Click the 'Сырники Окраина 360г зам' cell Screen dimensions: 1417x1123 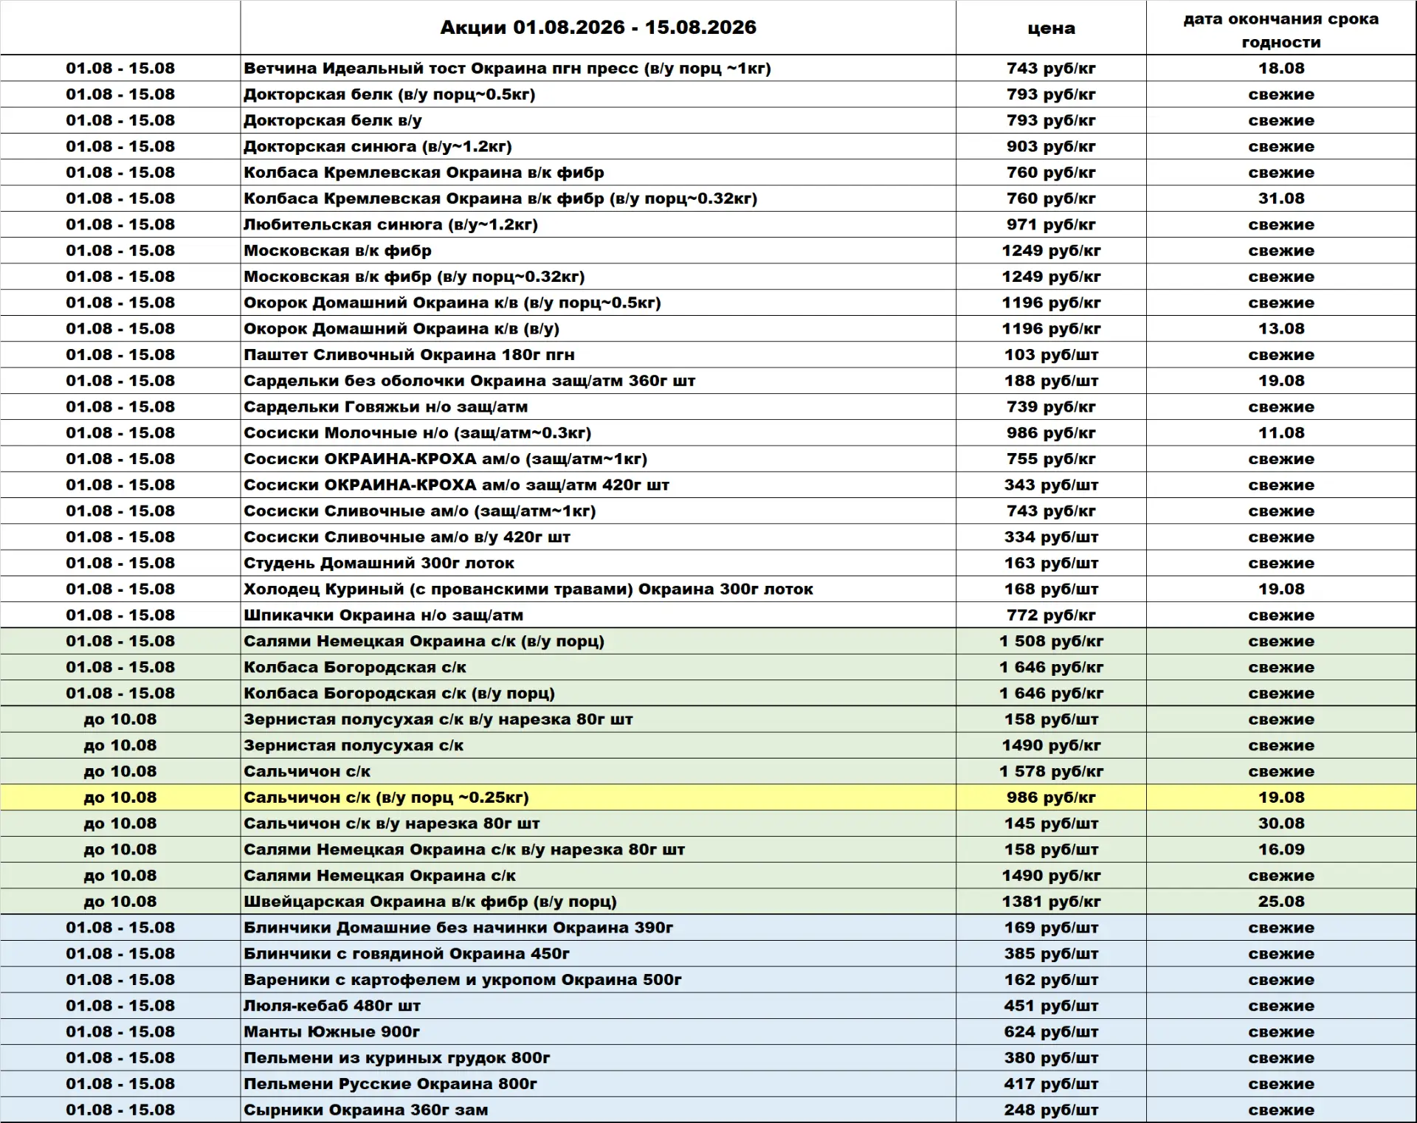598,1110
